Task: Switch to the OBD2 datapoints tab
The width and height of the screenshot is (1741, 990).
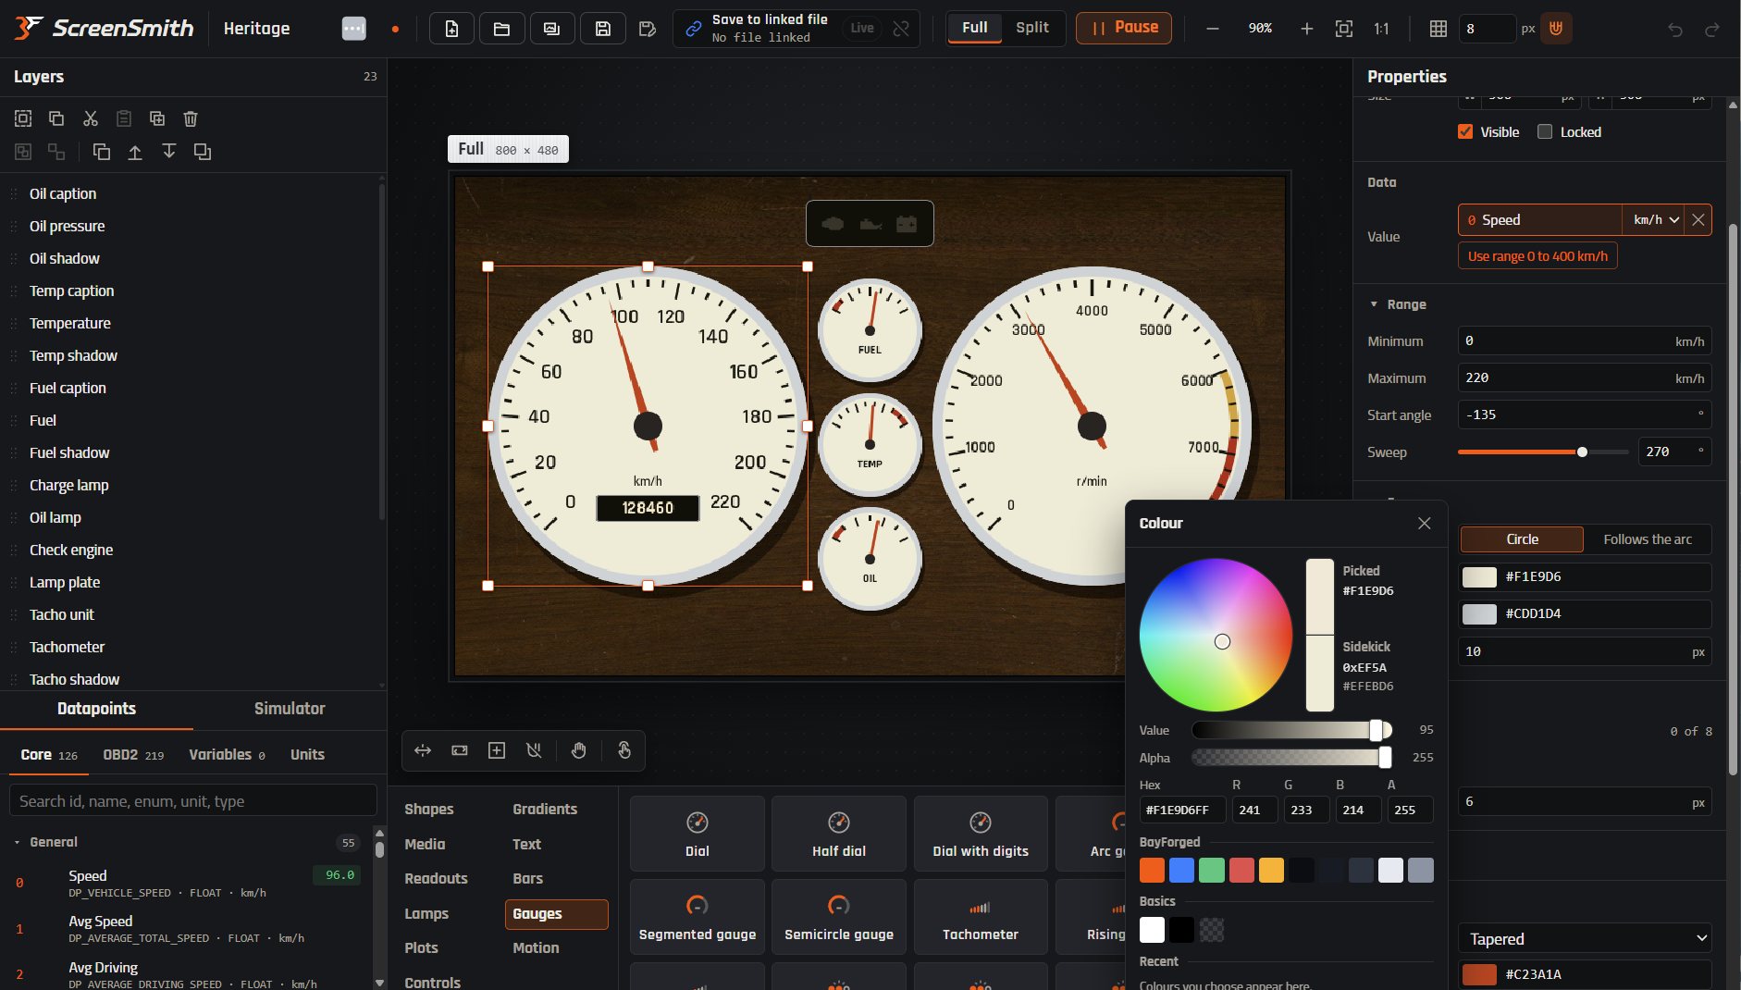Action: pos(133,755)
